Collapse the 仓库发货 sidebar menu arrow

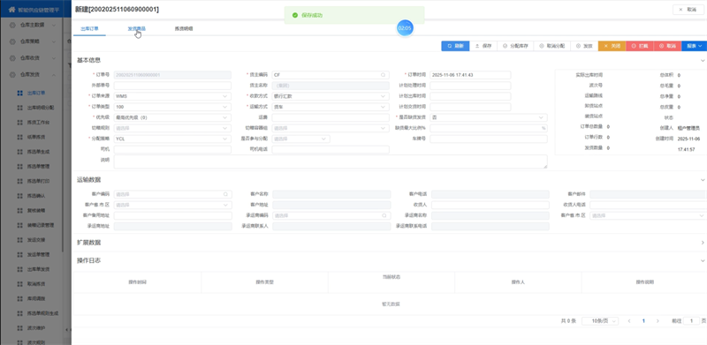click(54, 75)
